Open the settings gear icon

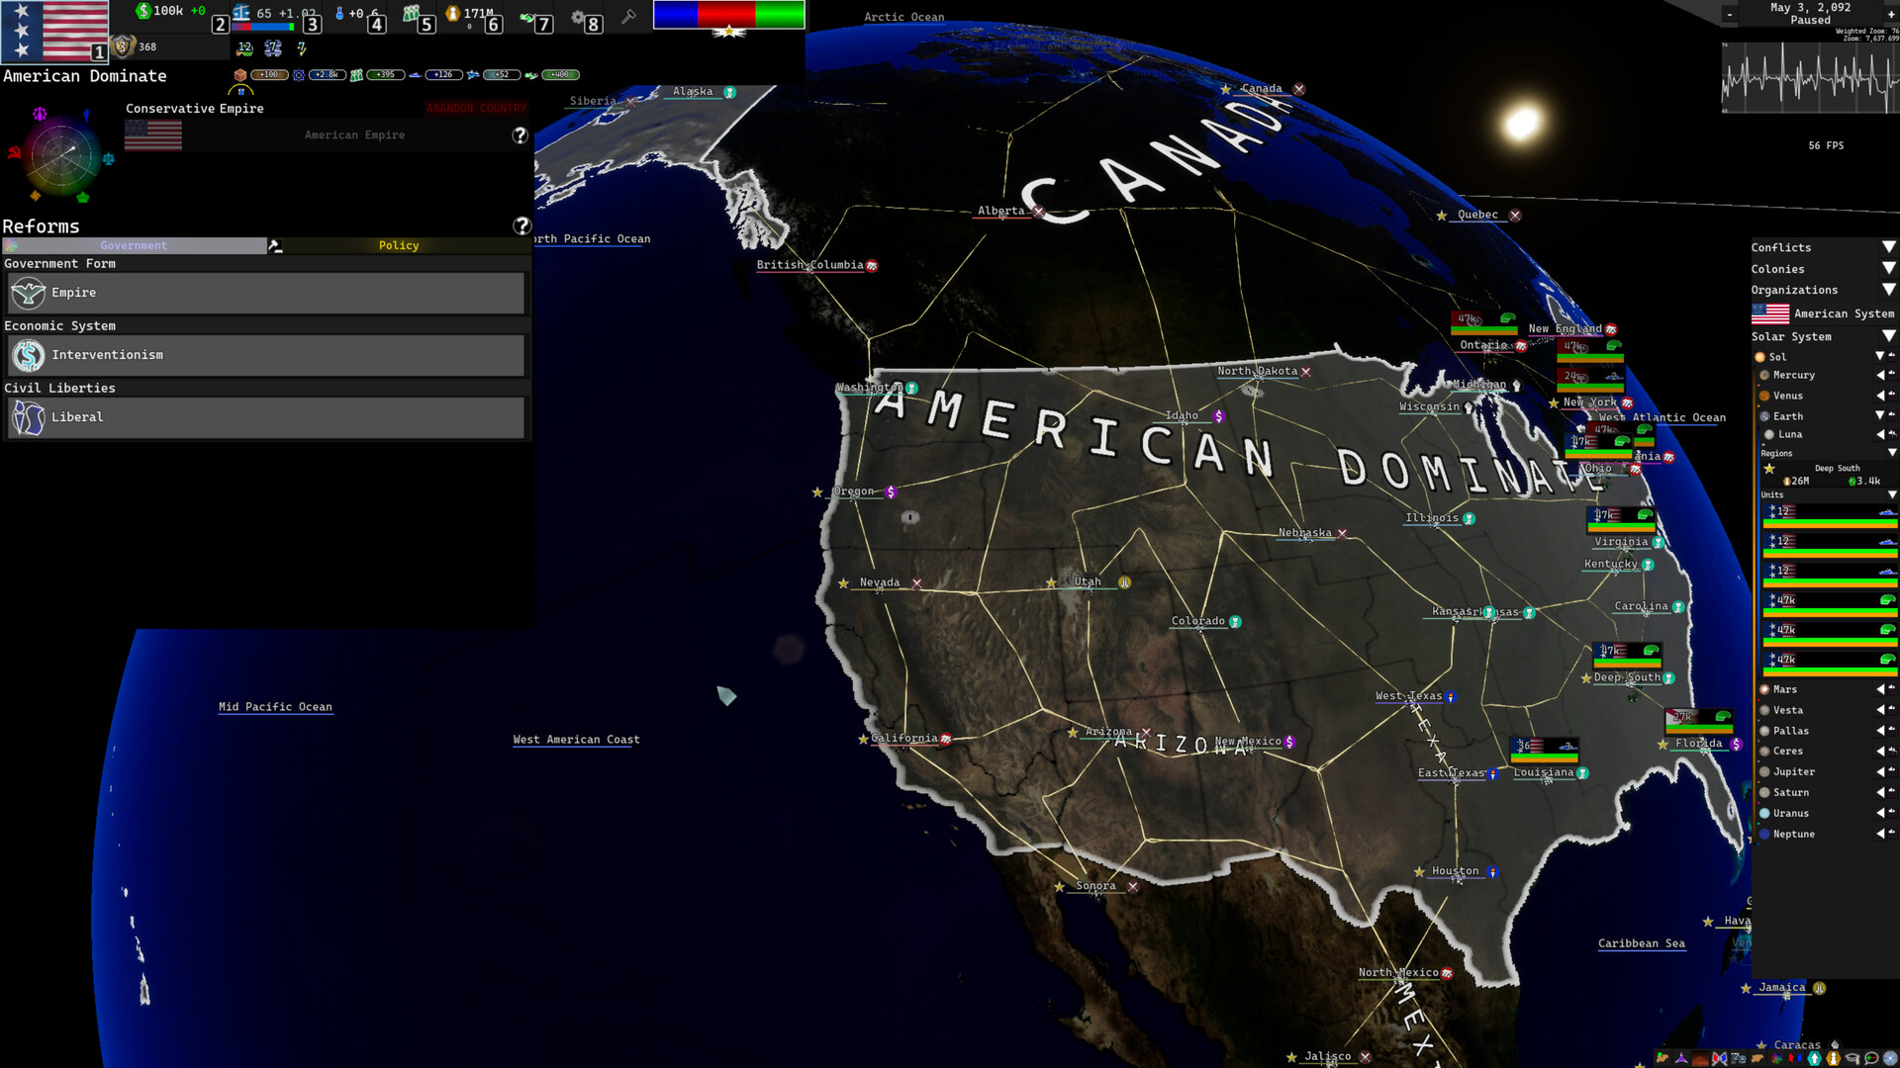[x=578, y=16]
